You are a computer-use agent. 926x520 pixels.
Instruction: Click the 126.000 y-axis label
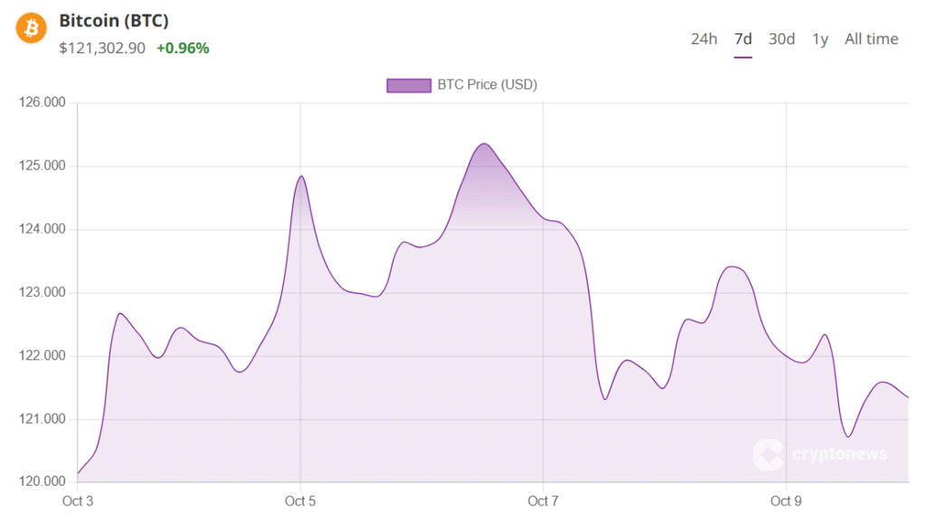tap(43, 103)
